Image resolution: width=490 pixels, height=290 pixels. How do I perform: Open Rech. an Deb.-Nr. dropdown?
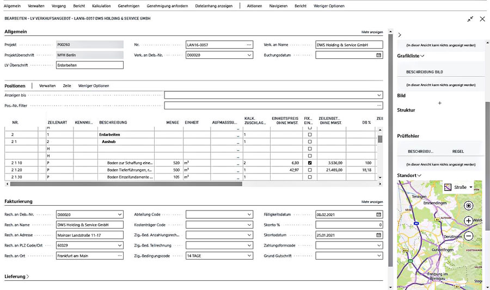click(119, 214)
